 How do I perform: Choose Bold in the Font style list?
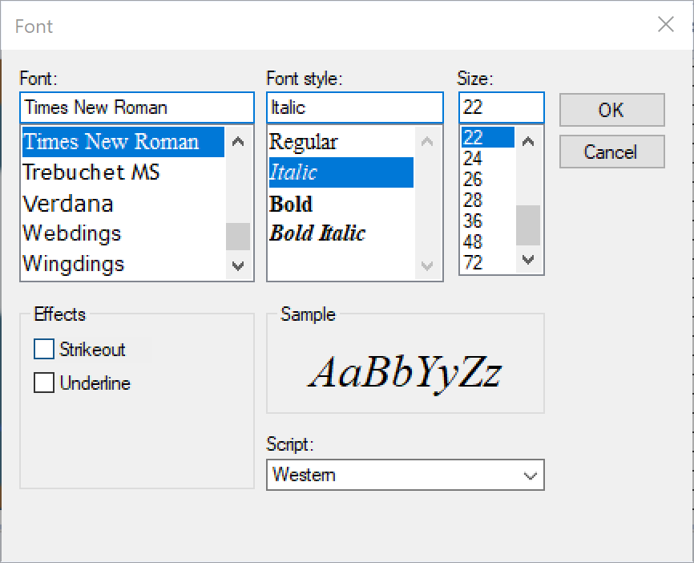(x=291, y=205)
